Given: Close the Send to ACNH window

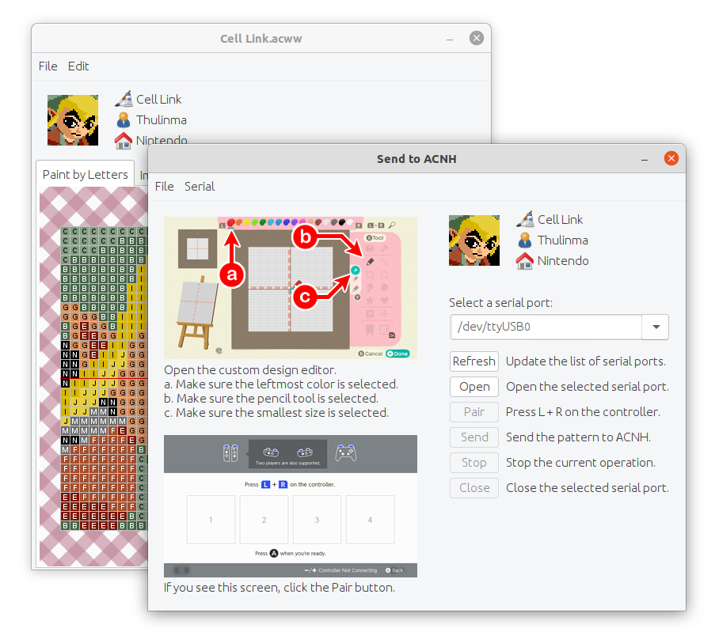Looking at the screenshot, I should (671, 158).
